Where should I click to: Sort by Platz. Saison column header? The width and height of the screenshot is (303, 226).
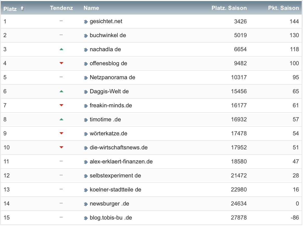pyautogui.click(x=229, y=8)
